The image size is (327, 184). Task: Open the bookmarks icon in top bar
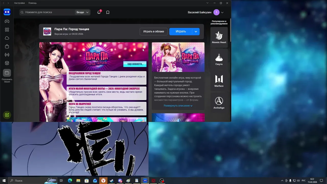click(x=108, y=12)
